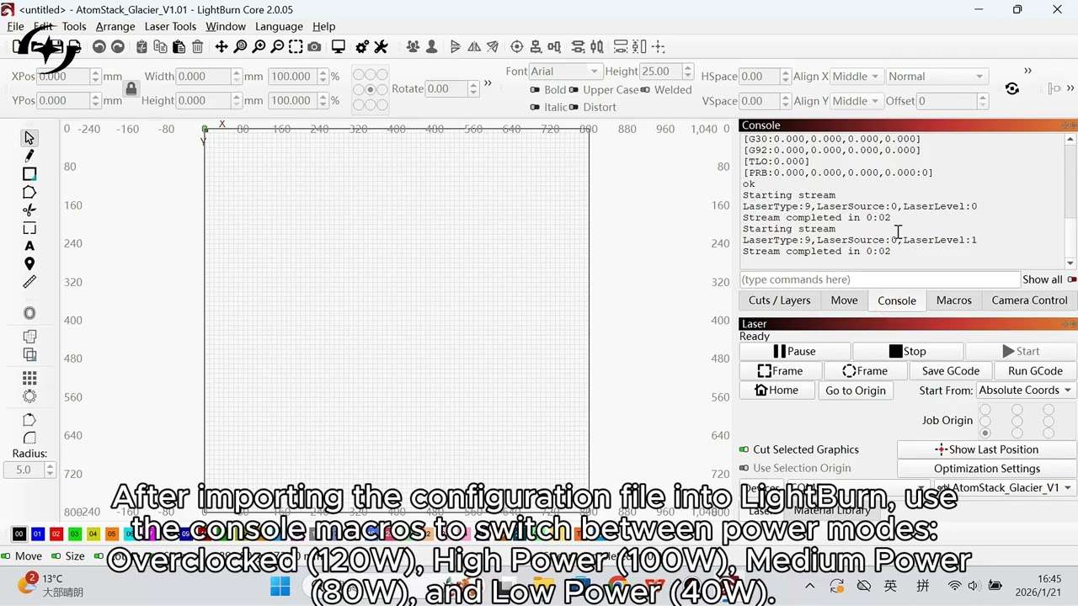Select the Draw Lines pencil tool
This screenshot has width=1078, height=606.
click(29, 156)
